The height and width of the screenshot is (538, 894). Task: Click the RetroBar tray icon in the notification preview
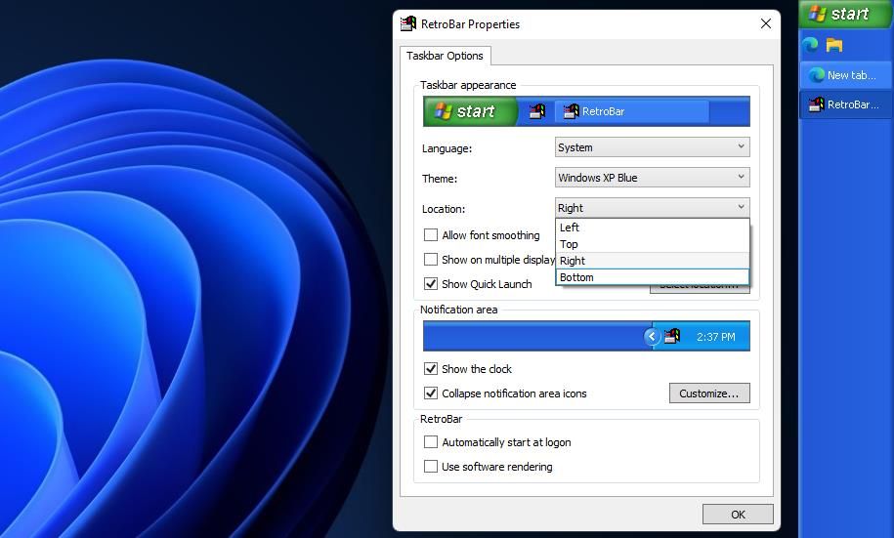(x=671, y=336)
